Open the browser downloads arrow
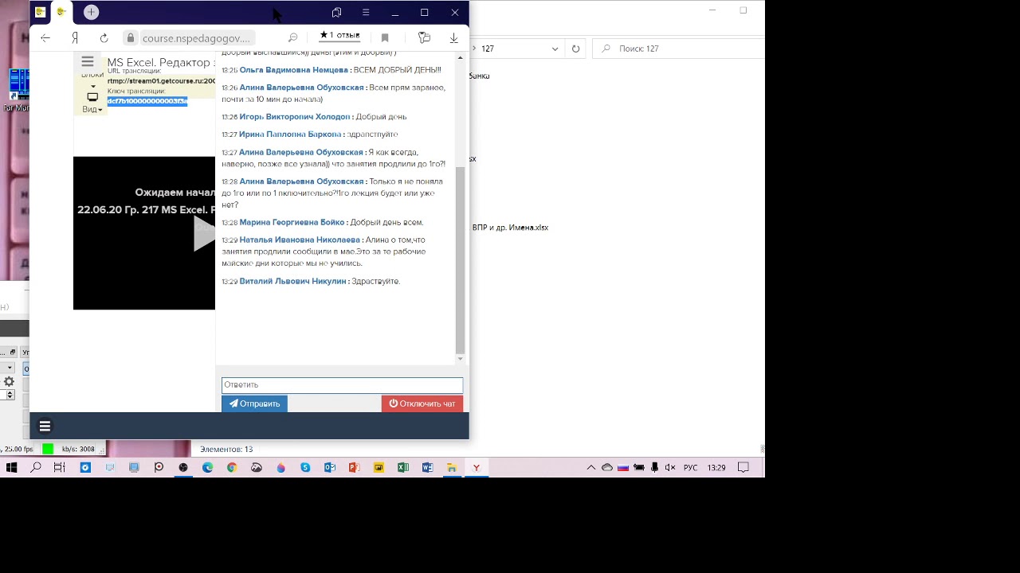The height and width of the screenshot is (573, 1020). pyautogui.click(x=453, y=37)
